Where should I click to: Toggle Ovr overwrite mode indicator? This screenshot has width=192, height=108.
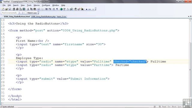click(x=169, y=107)
